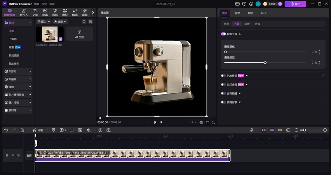Mirror the clip using the flip icon
Viewport: 331px width, 175px height.
(89, 130)
